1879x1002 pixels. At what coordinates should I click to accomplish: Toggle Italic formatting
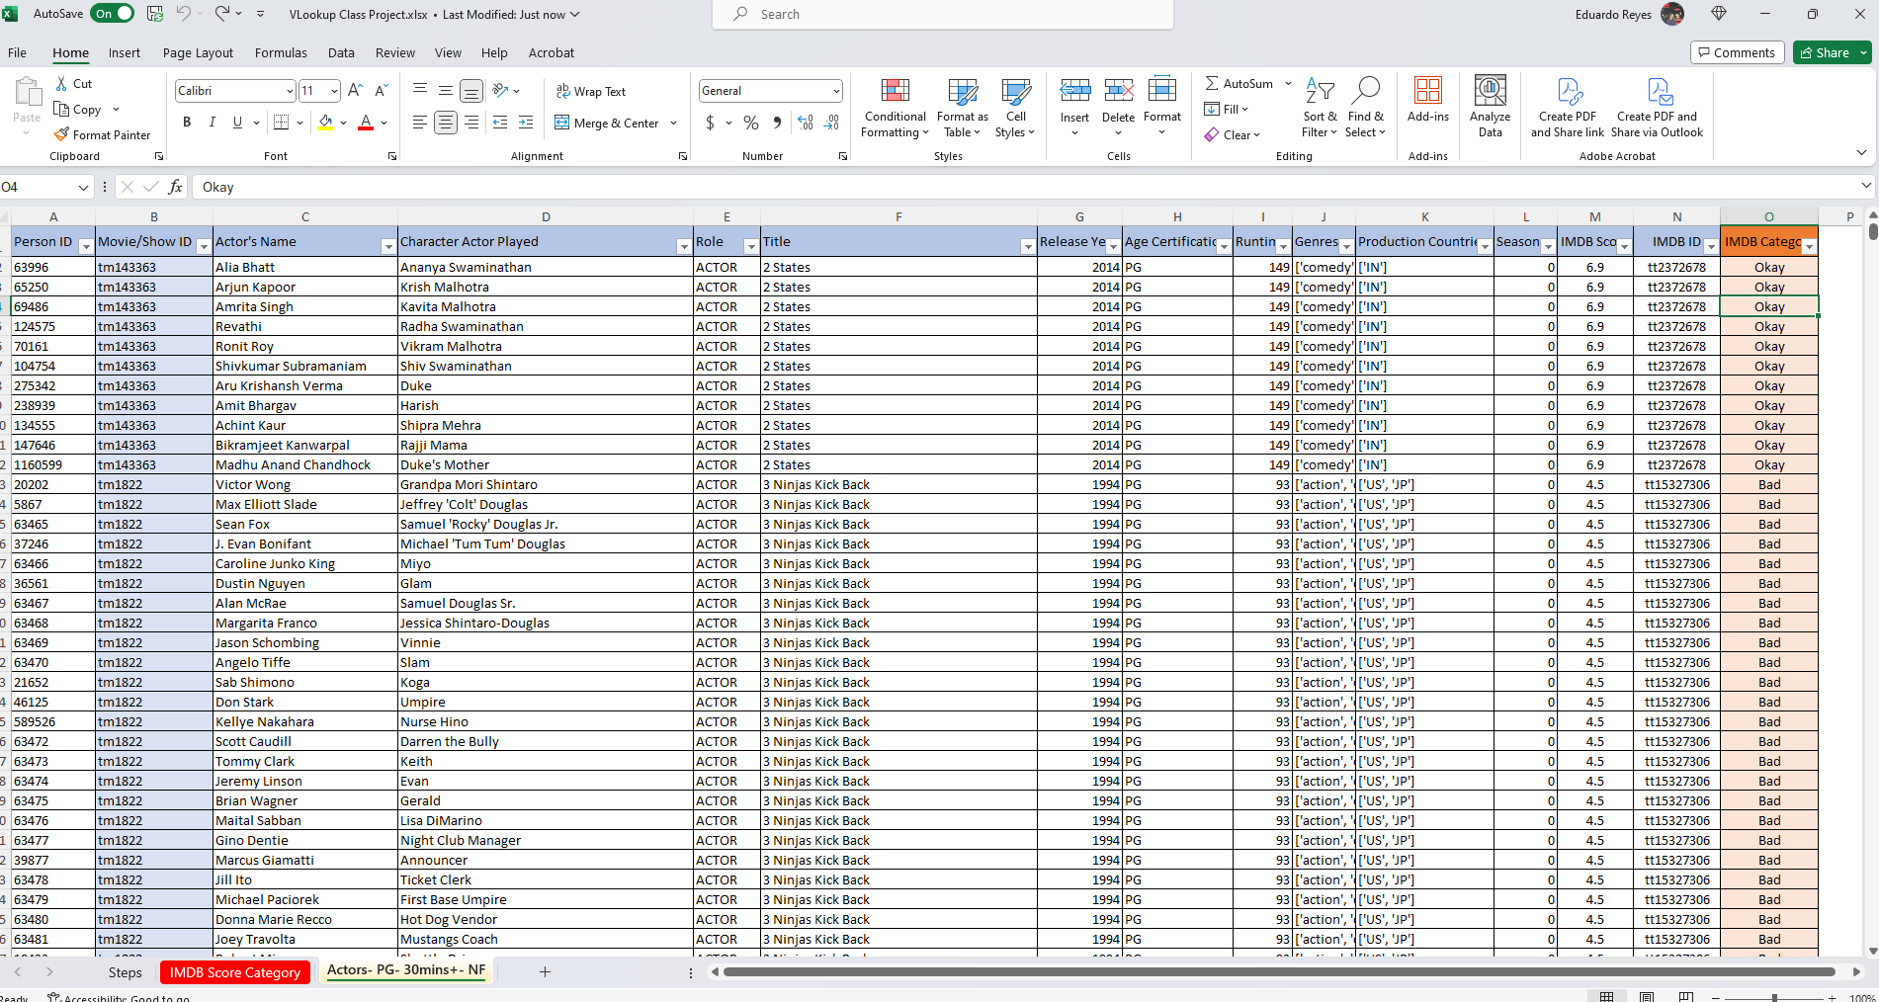(x=212, y=123)
